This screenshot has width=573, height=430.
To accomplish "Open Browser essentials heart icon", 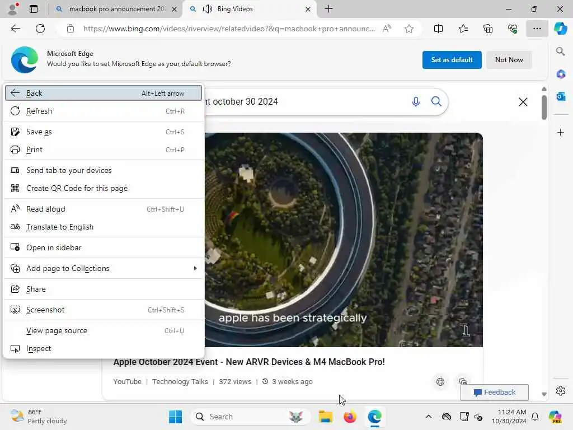I will click(513, 29).
